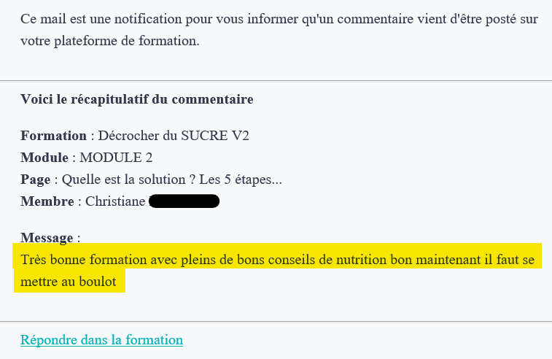
Task: Click the bold 'Membre' label
Action: [x=47, y=201]
